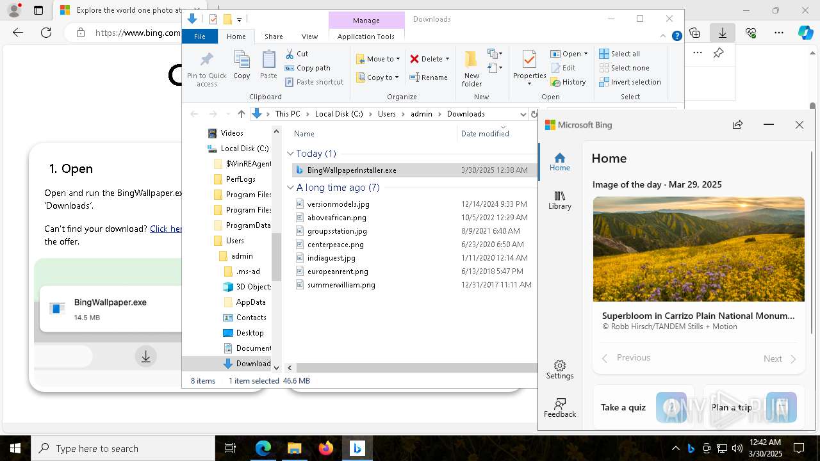
Task: Click Local Disk (C:) breadcrumb
Action: tap(339, 114)
